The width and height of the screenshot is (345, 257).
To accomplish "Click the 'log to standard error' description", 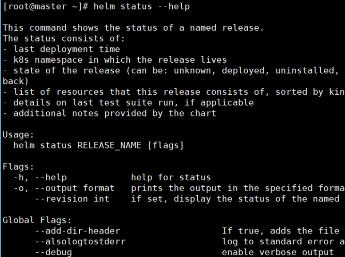I will tap(283, 241).
